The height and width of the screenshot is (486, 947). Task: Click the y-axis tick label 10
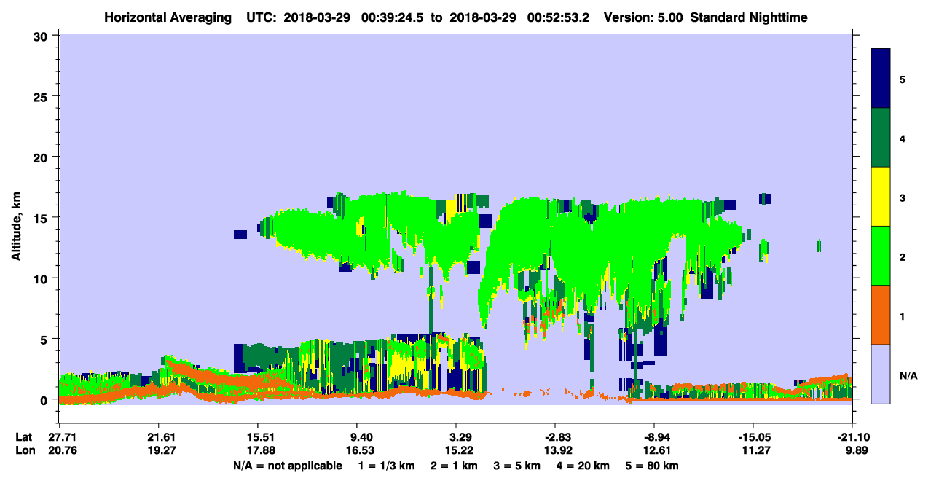[42, 278]
